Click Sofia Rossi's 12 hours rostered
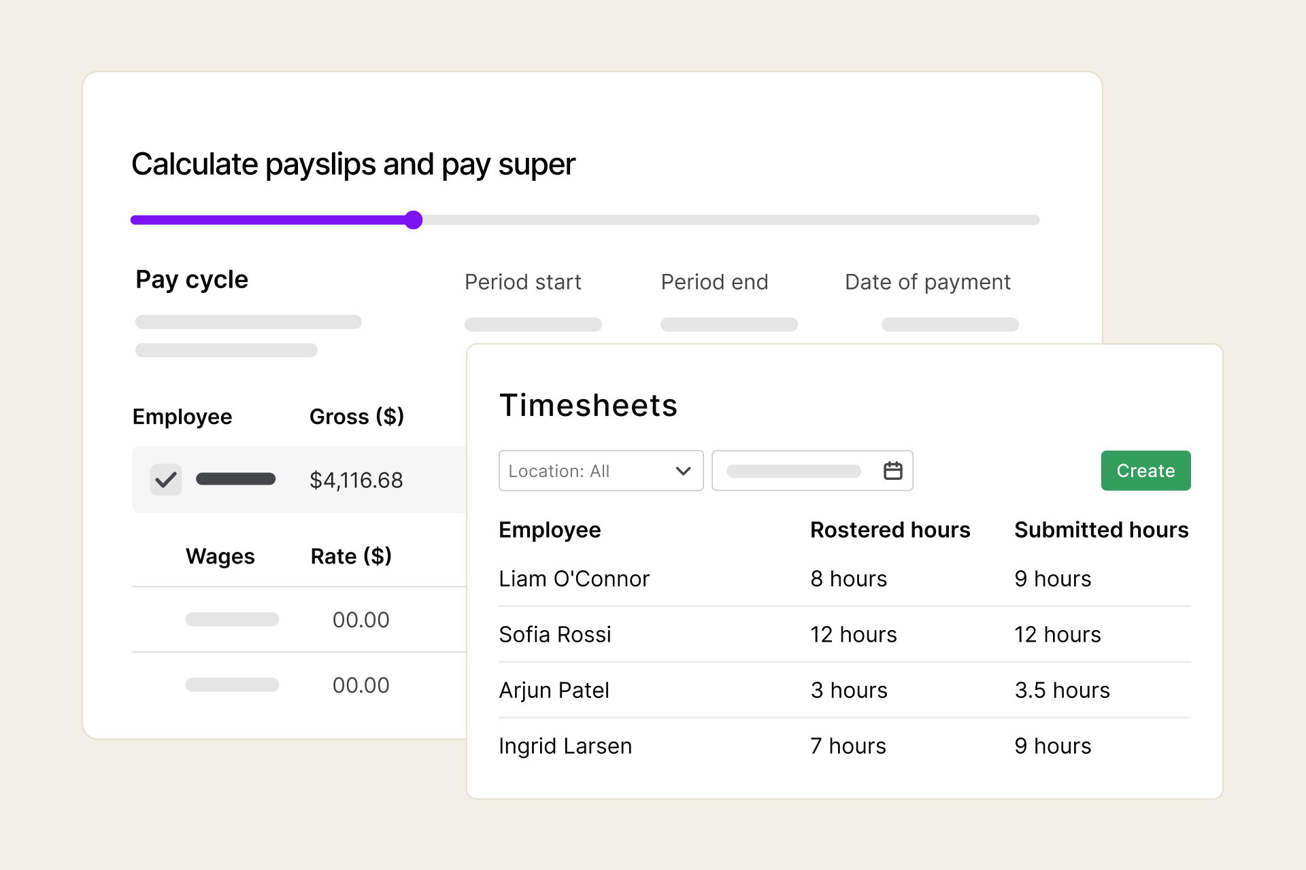The image size is (1306, 870). tap(853, 634)
